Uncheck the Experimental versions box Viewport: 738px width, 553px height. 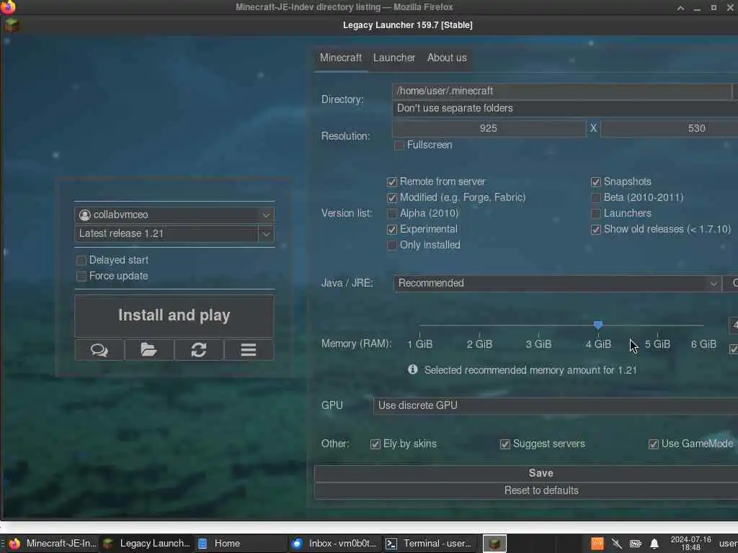coord(392,230)
